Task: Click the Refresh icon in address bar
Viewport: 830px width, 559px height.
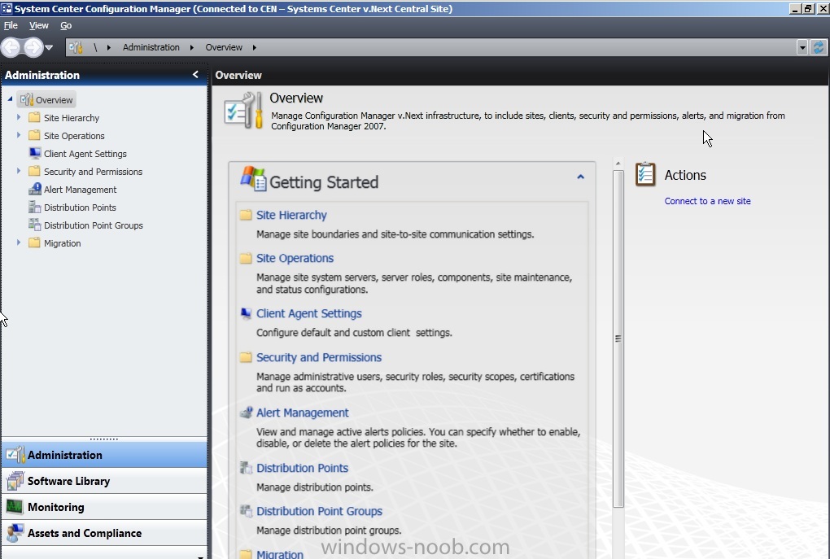Action: (819, 47)
